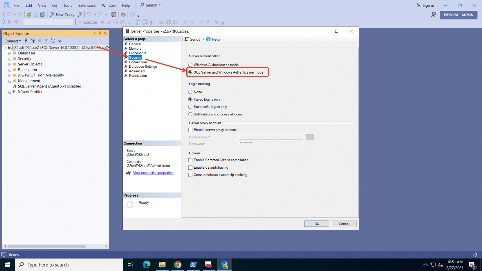Image resolution: width=482 pixels, height=271 pixels.
Task: Refresh the Object Explorer tree
Action: point(53,41)
